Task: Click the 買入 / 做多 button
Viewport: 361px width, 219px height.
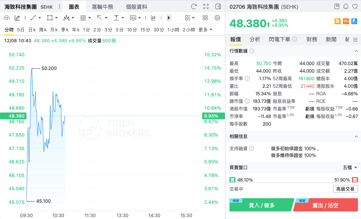Action: point(262,205)
